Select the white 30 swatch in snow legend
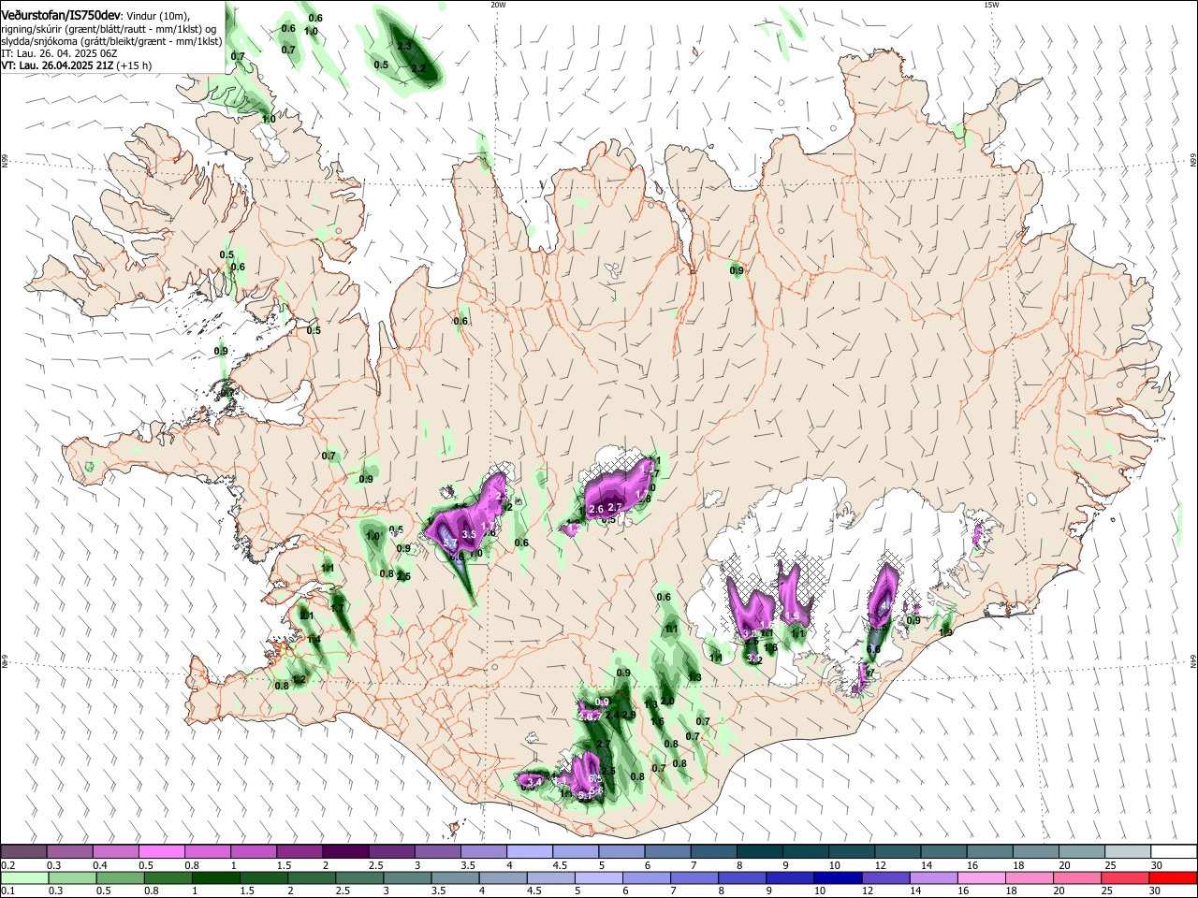Viewport: 1198px width, 898px height. click(1175, 851)
